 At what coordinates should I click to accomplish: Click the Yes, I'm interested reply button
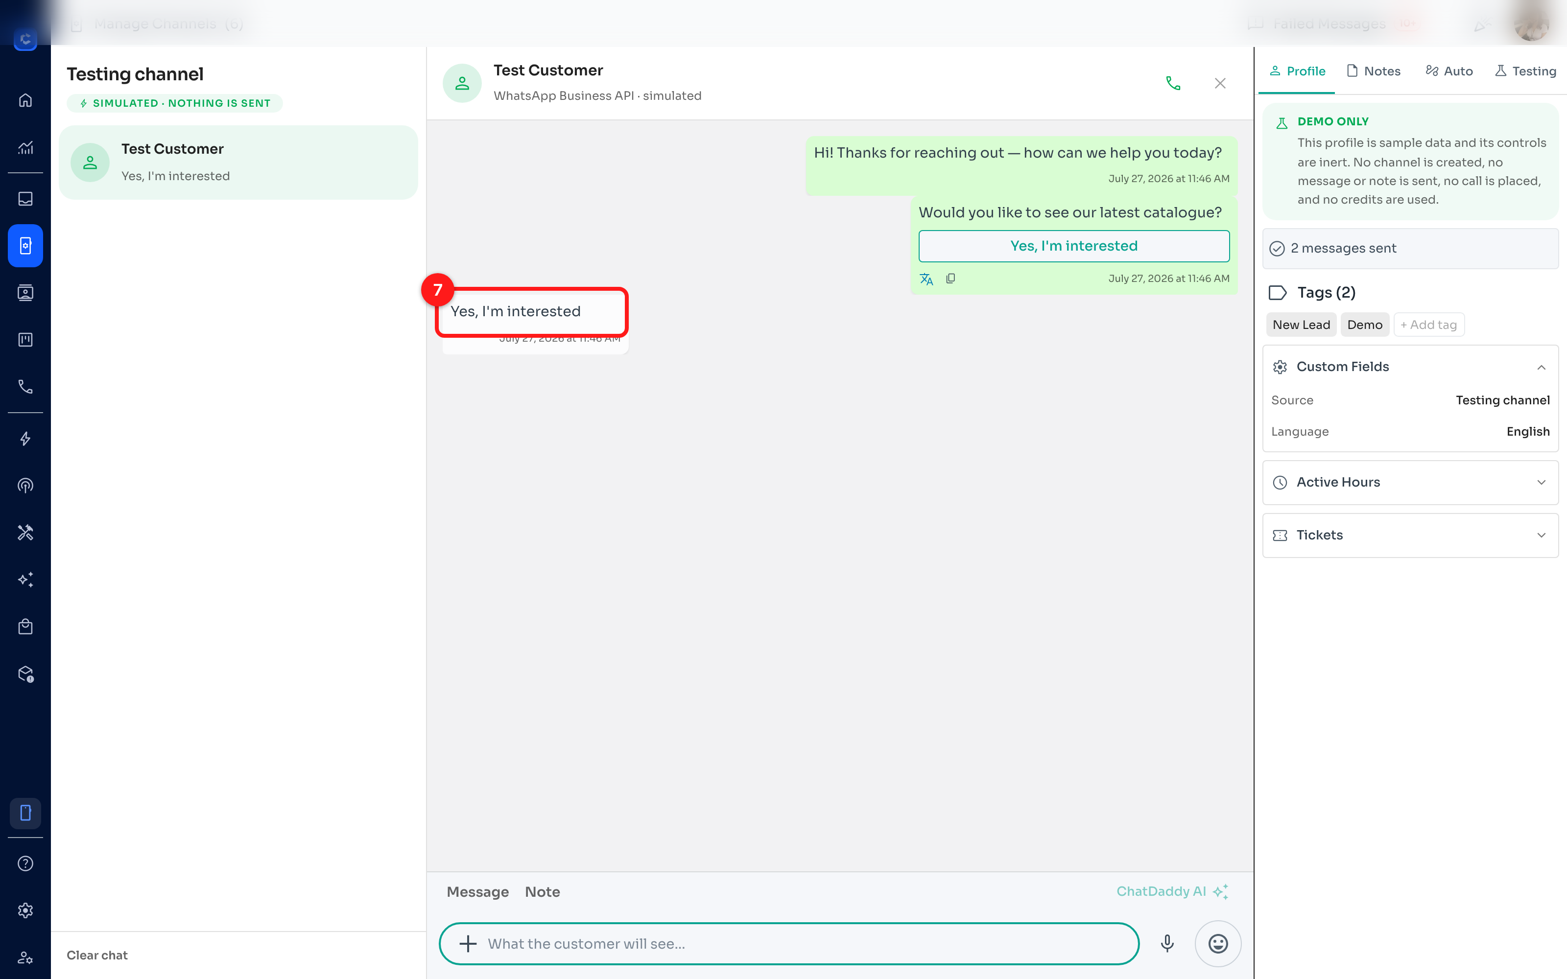1073,246
